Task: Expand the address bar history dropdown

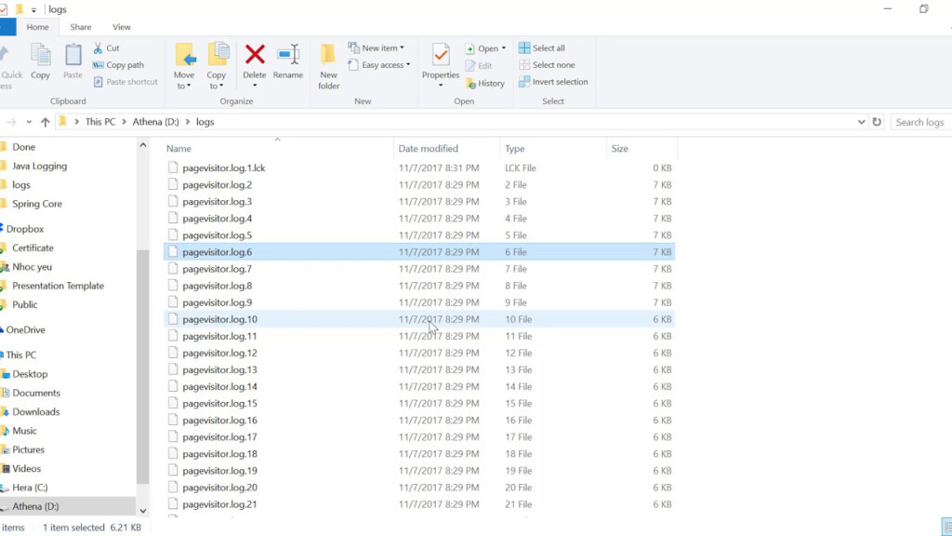Action: [861, 122]
